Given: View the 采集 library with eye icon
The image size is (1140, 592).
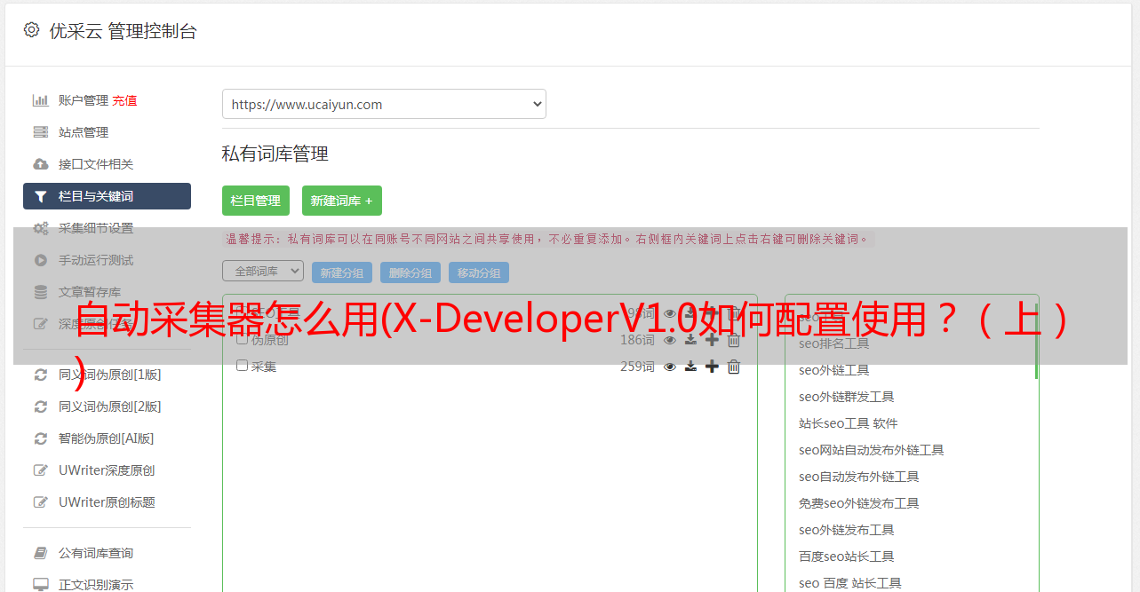Looking at the screenshot, I should [x=670, y=367].
